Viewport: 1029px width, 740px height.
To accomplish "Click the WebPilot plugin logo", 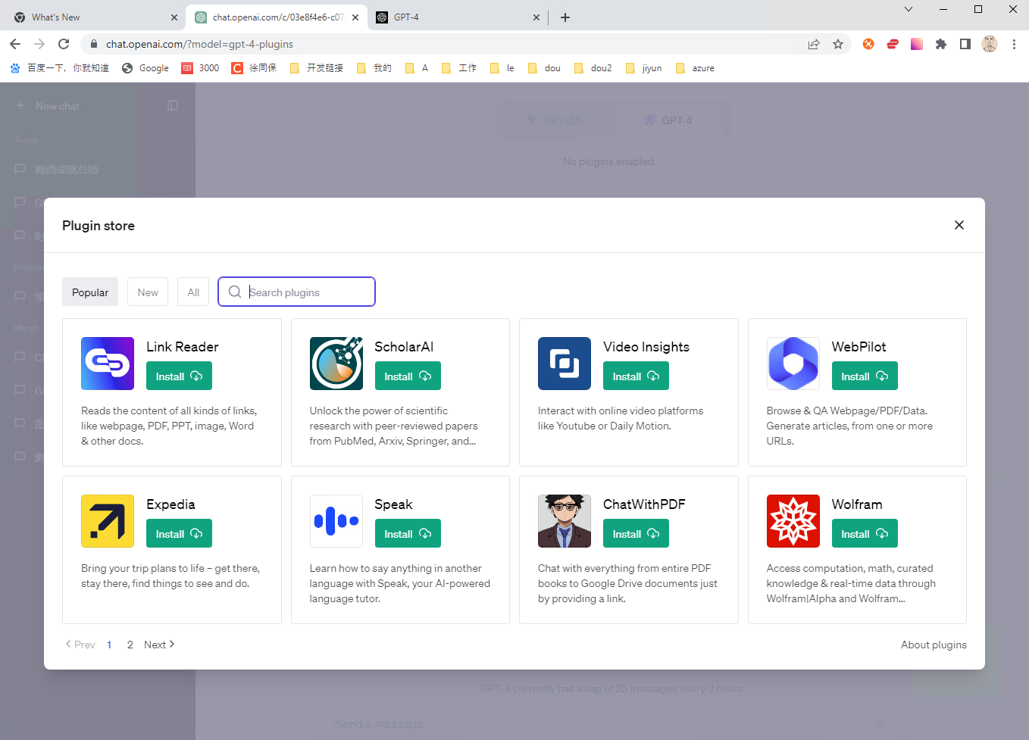I will tap(793, 364).
